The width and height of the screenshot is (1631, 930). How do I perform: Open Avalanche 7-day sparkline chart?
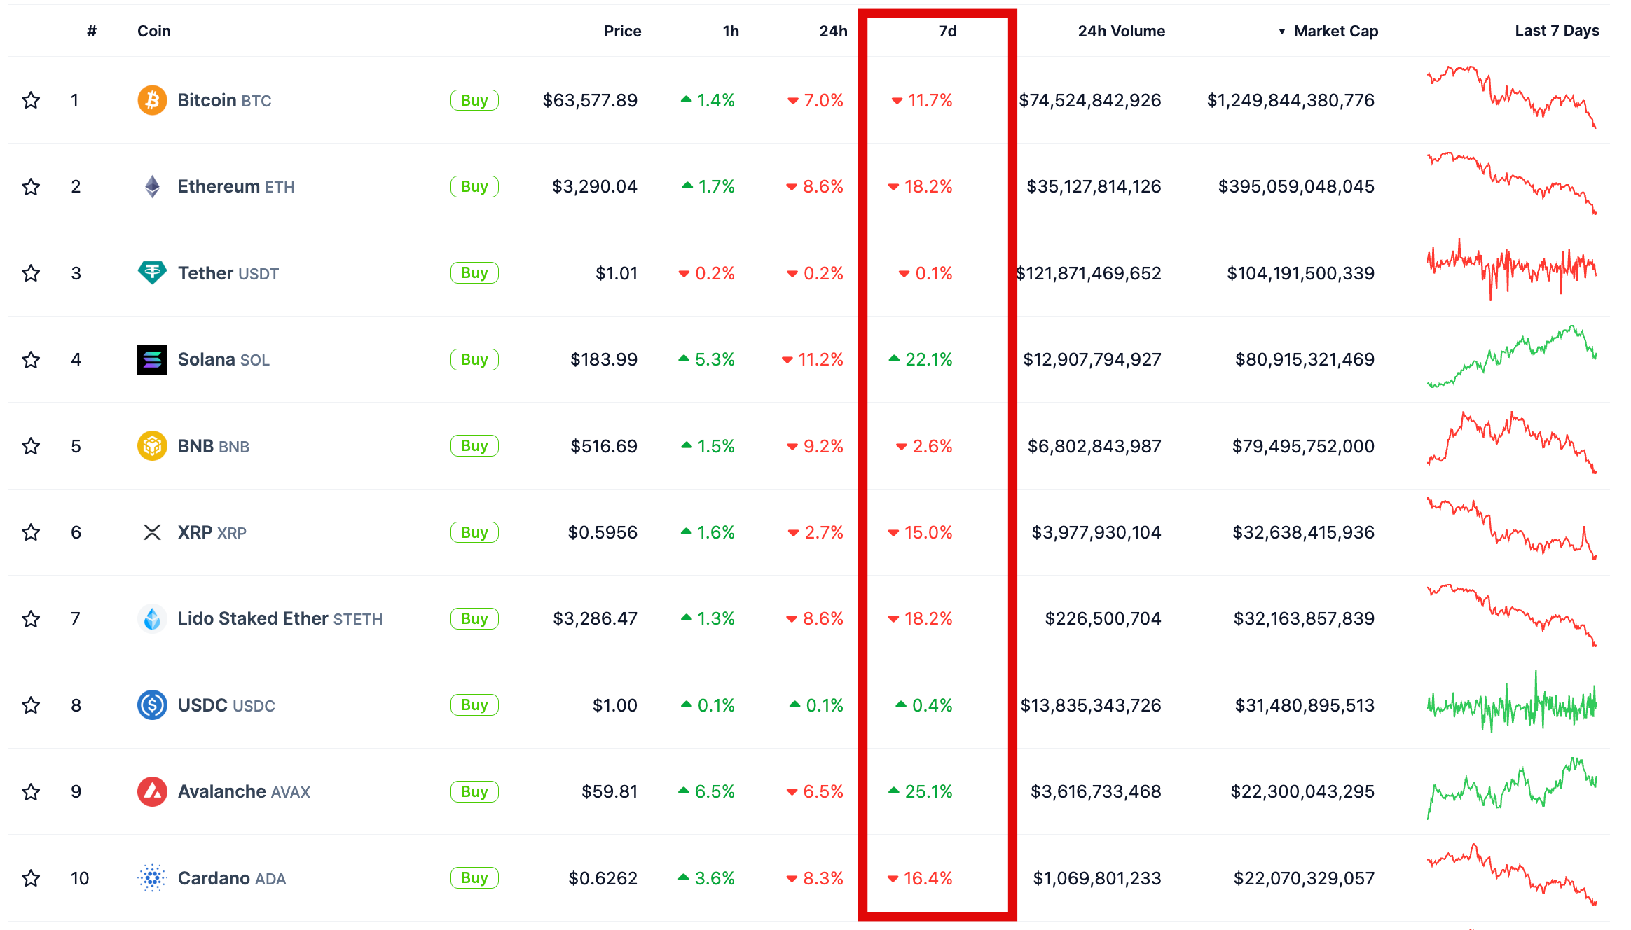coord(1512,789)
